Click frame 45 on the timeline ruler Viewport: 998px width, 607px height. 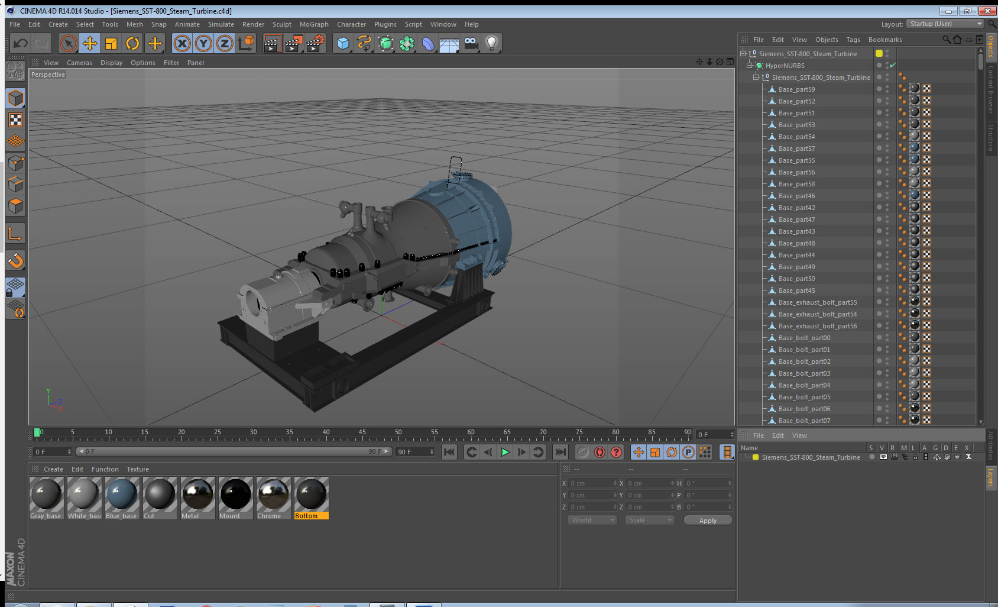point(362,433)
